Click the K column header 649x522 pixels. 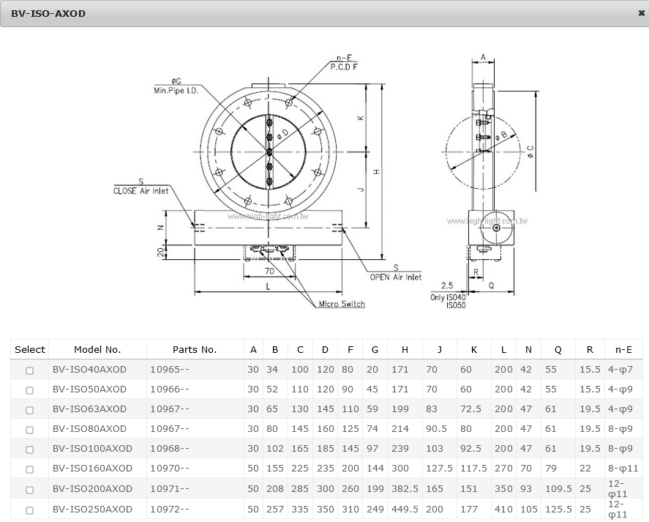click(474, 350)
